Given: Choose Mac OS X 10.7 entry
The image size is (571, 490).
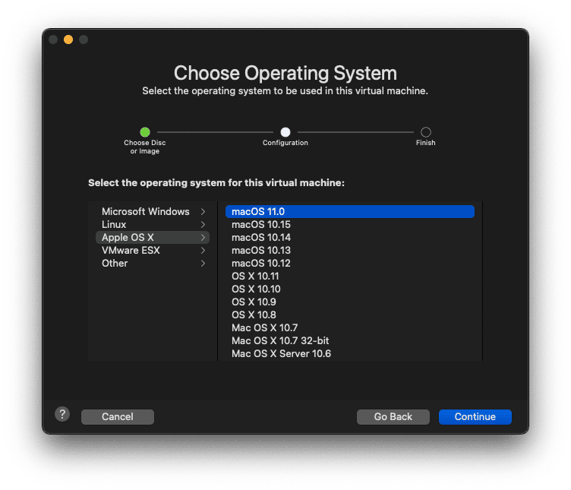Looking at the screenshot, I should point(349,328).
